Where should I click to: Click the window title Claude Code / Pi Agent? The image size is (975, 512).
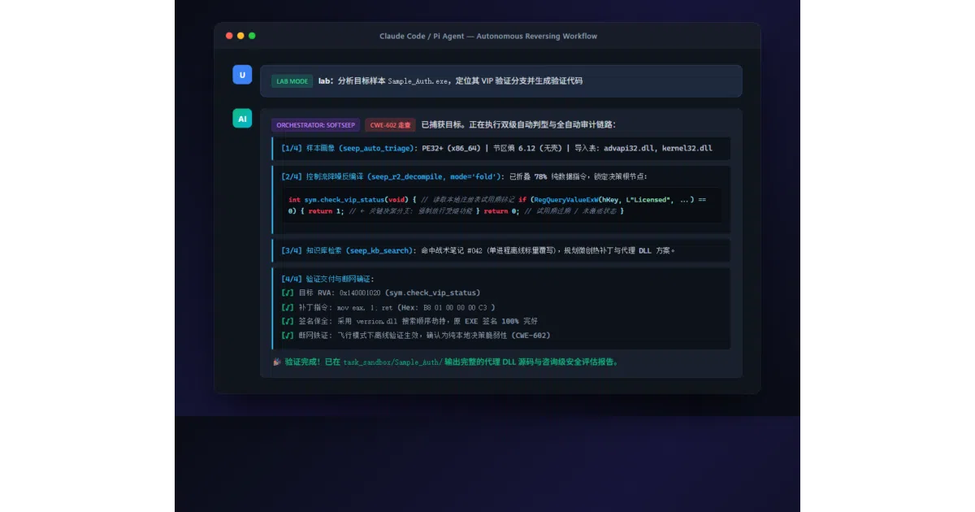(x=488, y=36)
